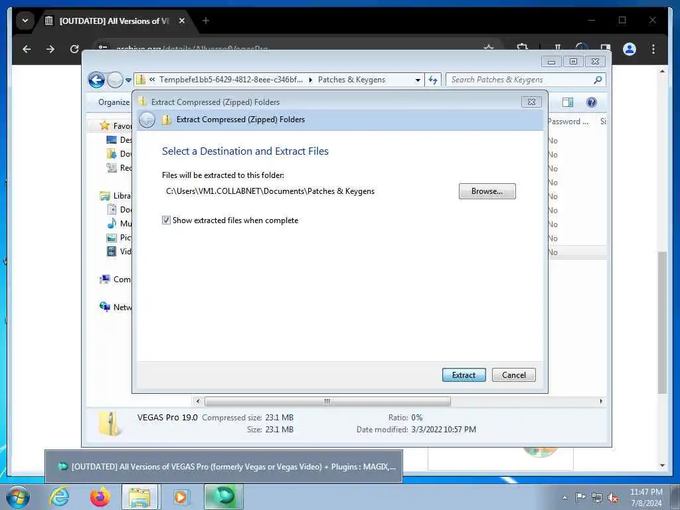Click the Action Center flag icon
The height and width of the screenshot is (510, 680).
[x=580, y=497]
